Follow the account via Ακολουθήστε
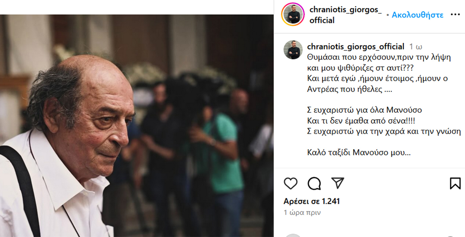Image resolution: width=465 pixels, height=237 pixels. coord(417,15)
